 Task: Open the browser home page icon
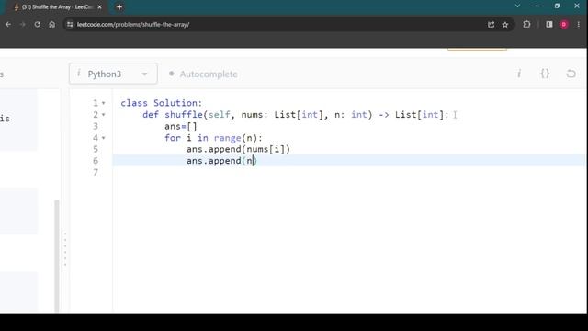pyautogui.click(x=51, y=25)
